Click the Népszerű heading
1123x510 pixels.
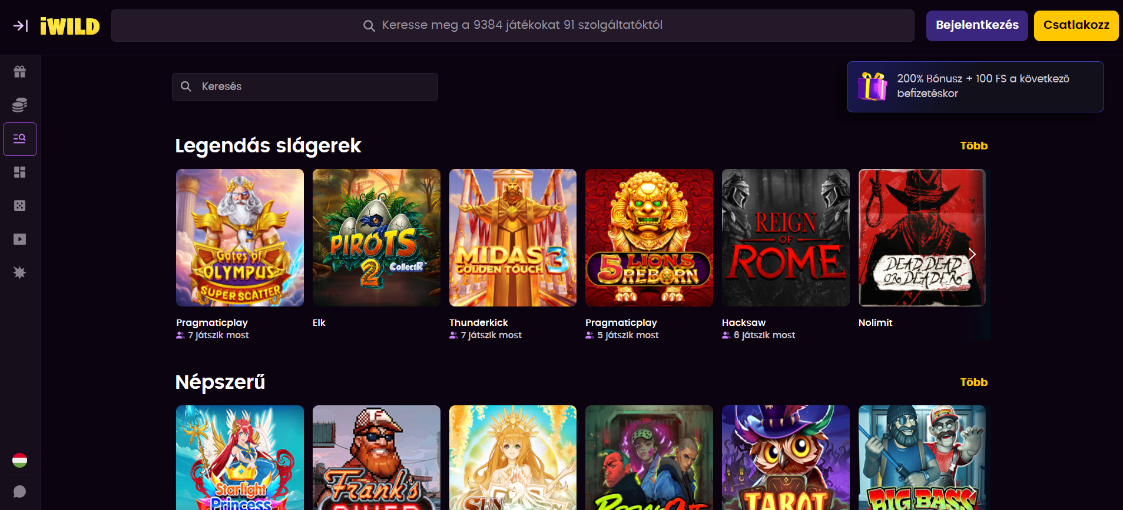(220, 382)
